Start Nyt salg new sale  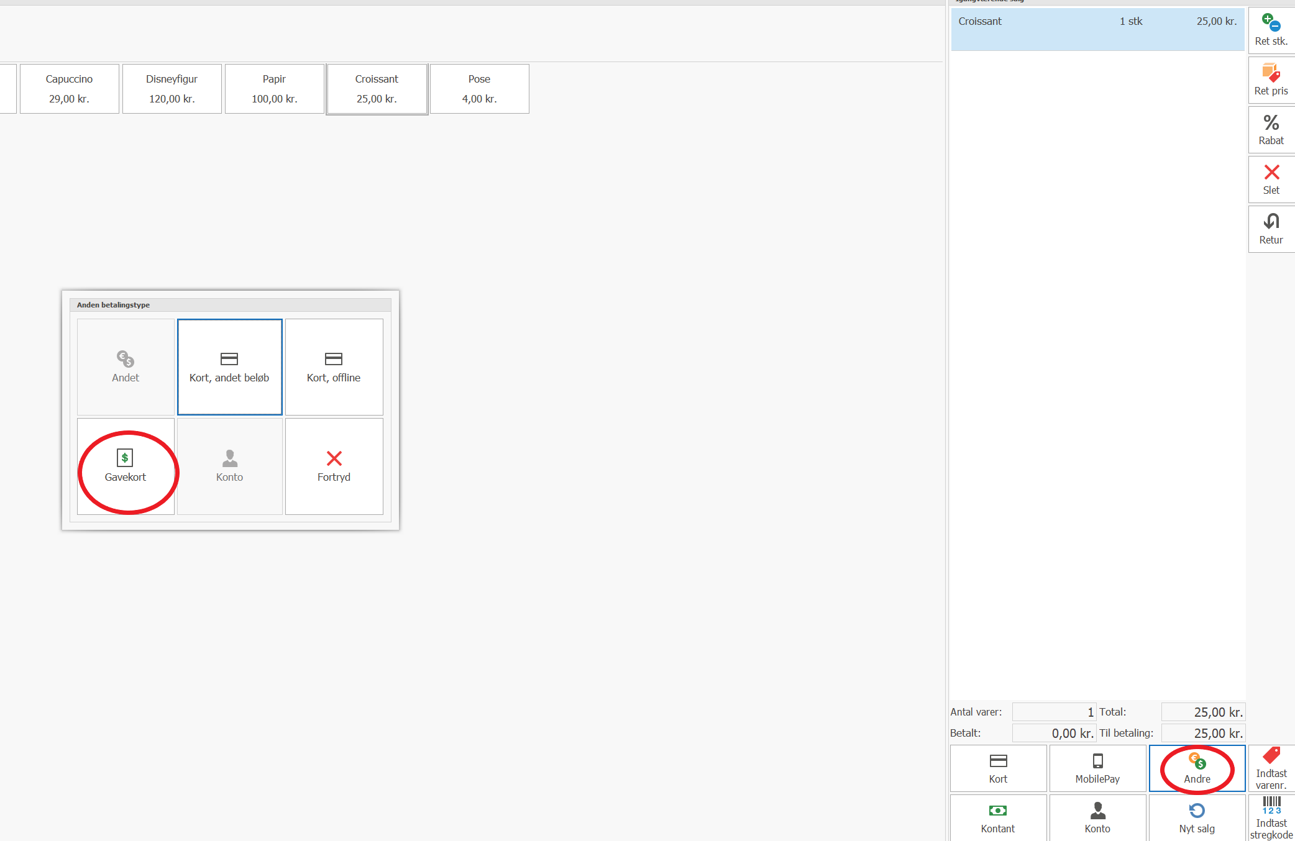pyautogui.click(x=1197, y=818)
